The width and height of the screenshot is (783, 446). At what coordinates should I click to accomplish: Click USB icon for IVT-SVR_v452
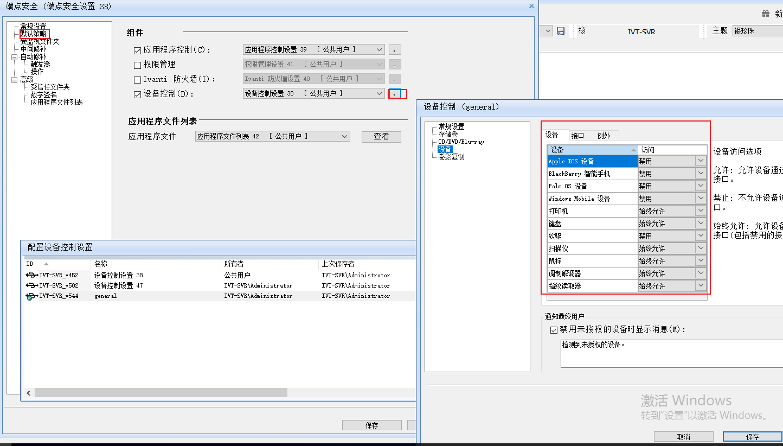(31, 275)
